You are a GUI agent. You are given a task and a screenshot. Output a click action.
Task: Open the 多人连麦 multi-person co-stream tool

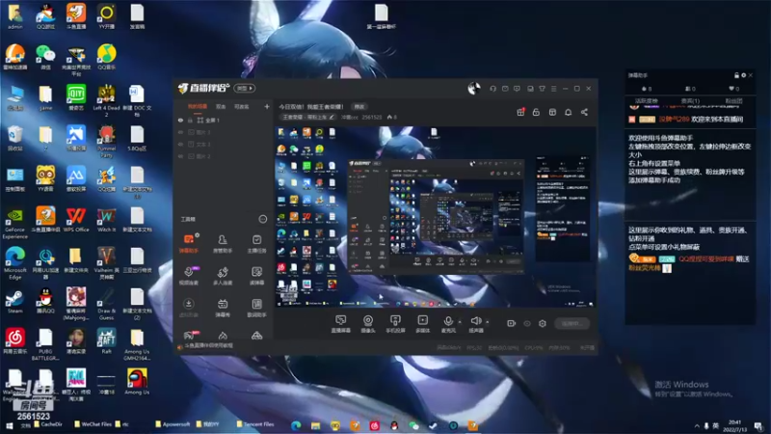pos(223,276)
